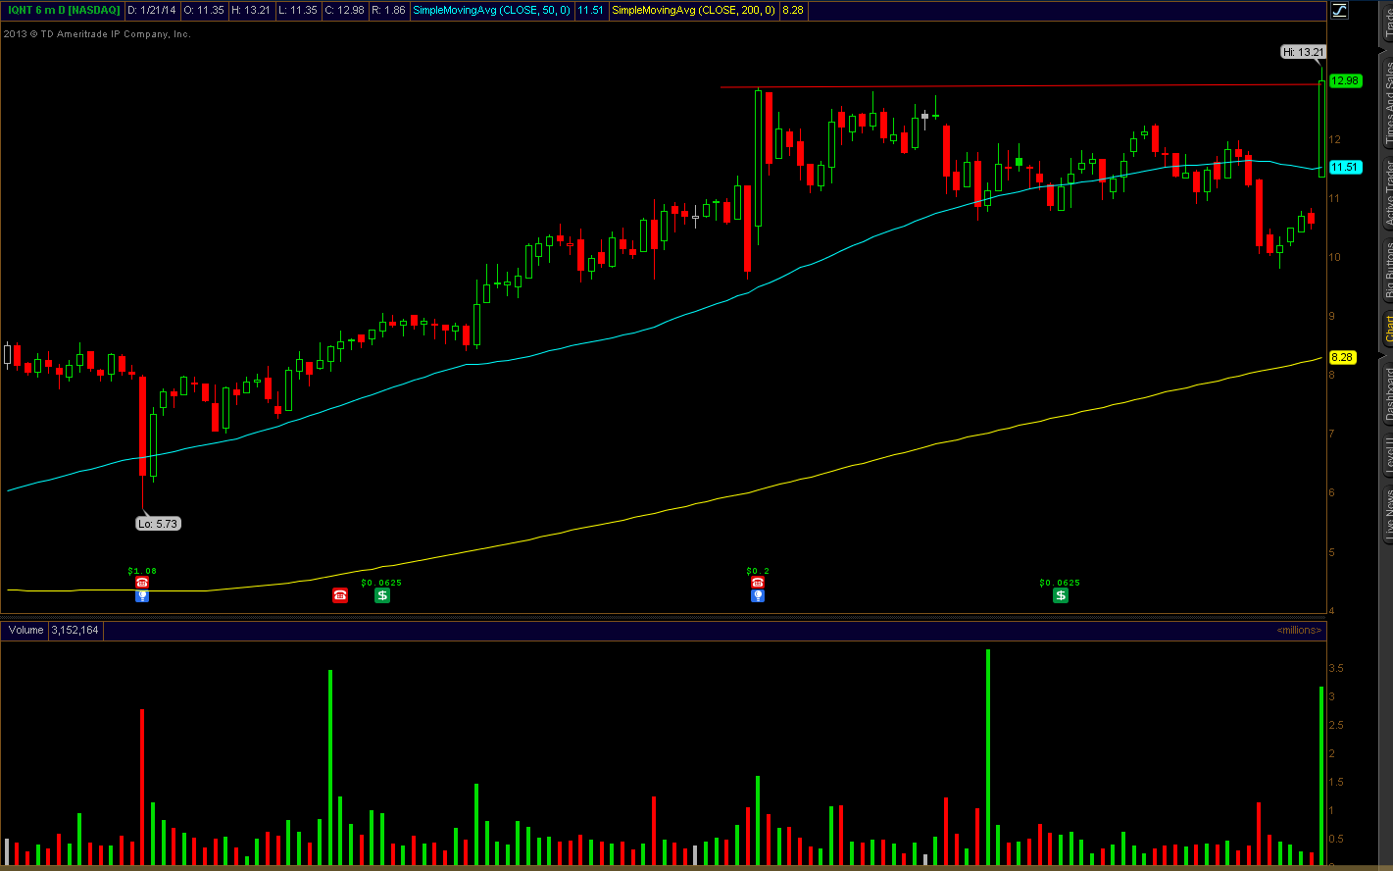Click the lightbulb icon beneath the $0.2 earnings marker
Viewport: 1393px width, 871px height.
pyautogui.click(x=757, y=595)
